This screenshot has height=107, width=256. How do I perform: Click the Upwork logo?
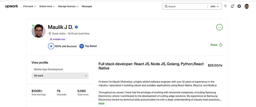[11, 6]
